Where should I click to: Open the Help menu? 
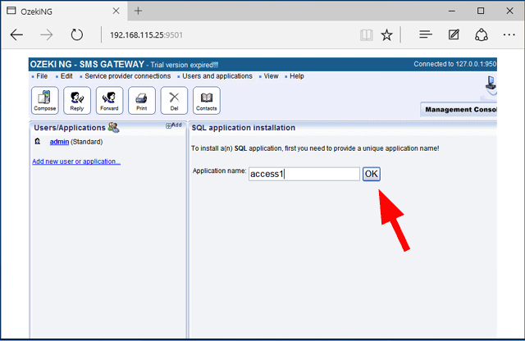tap(296, 76)
